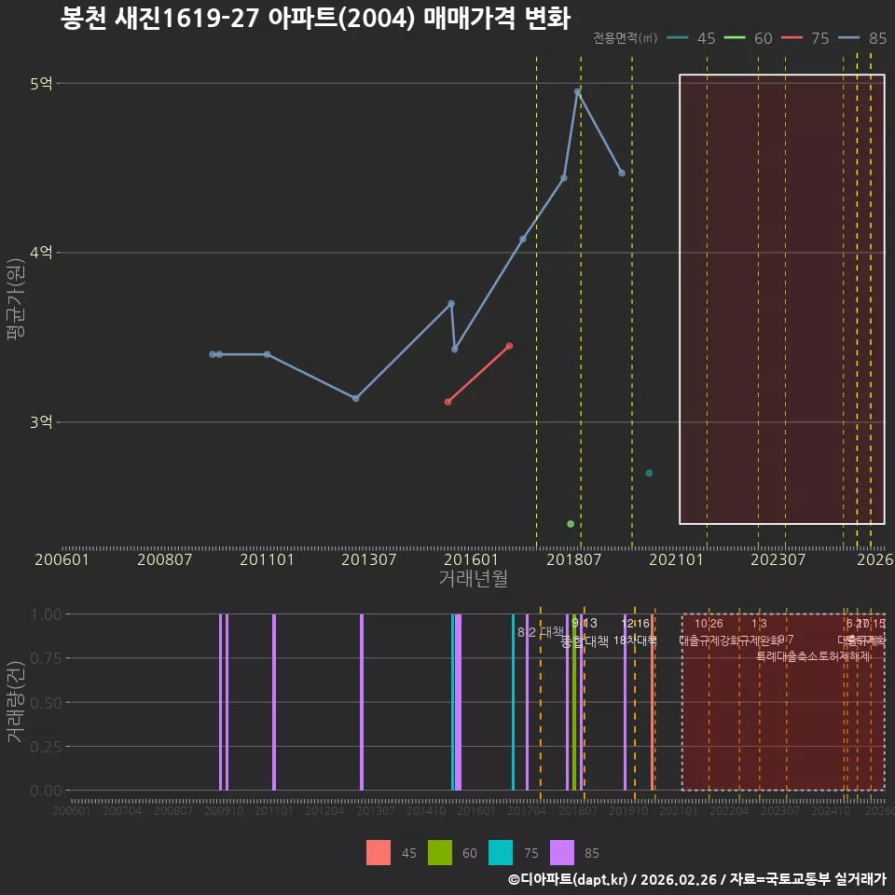This screenshot has height=895, width=895.
Task: Click the '12.16' policy annotation
Action: click(635, 623)
